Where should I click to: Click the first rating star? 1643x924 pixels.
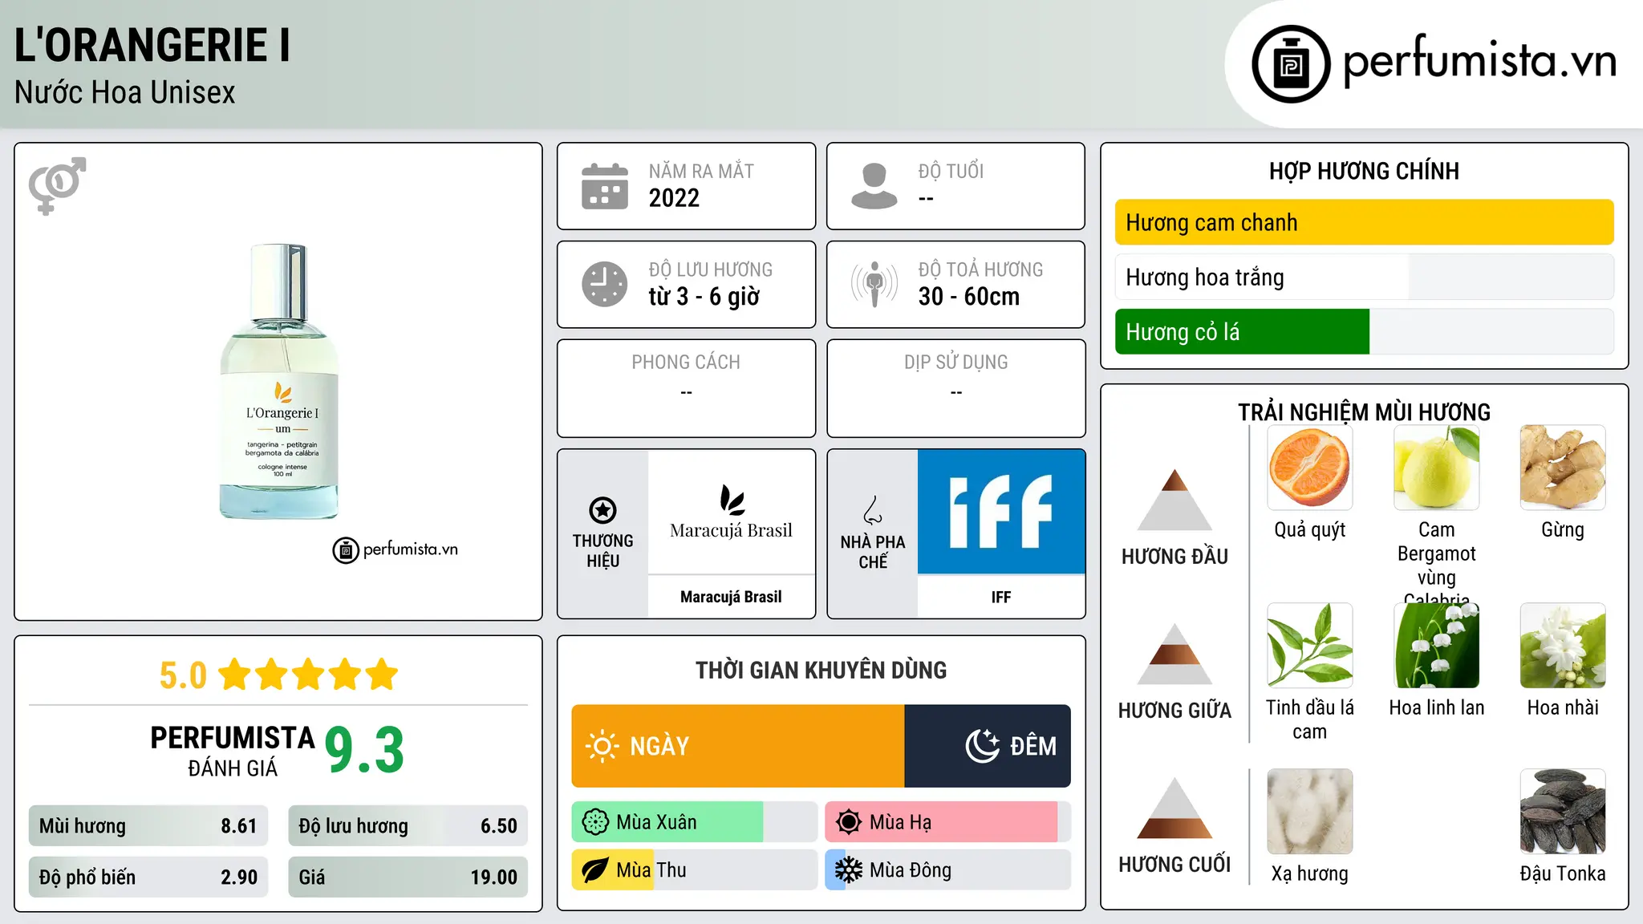(x=235, y=675)
